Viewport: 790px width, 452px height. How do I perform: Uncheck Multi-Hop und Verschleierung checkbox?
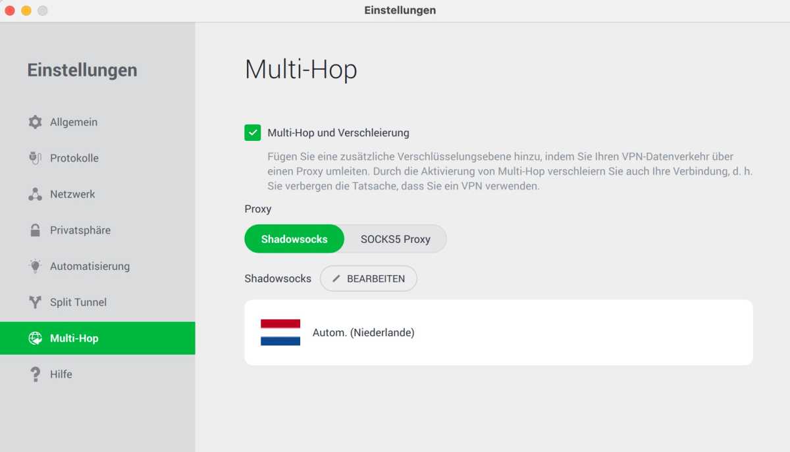252,133
